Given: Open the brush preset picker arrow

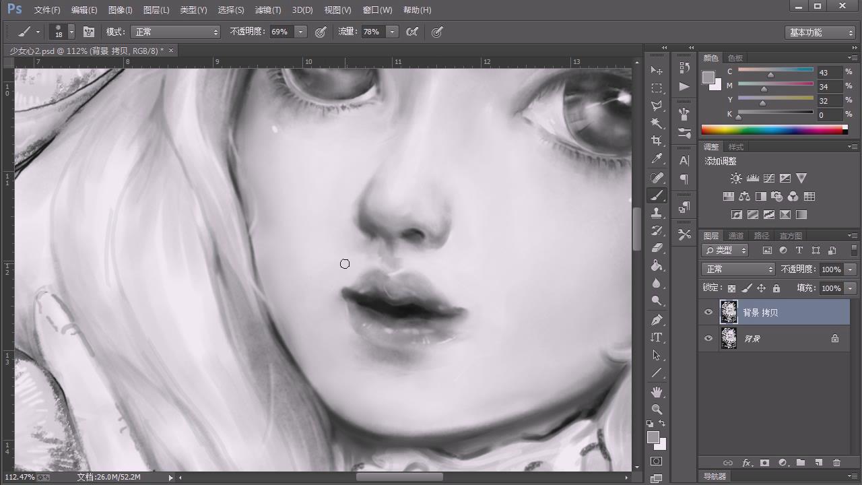Looking at the screenshot, I should 71,32.
